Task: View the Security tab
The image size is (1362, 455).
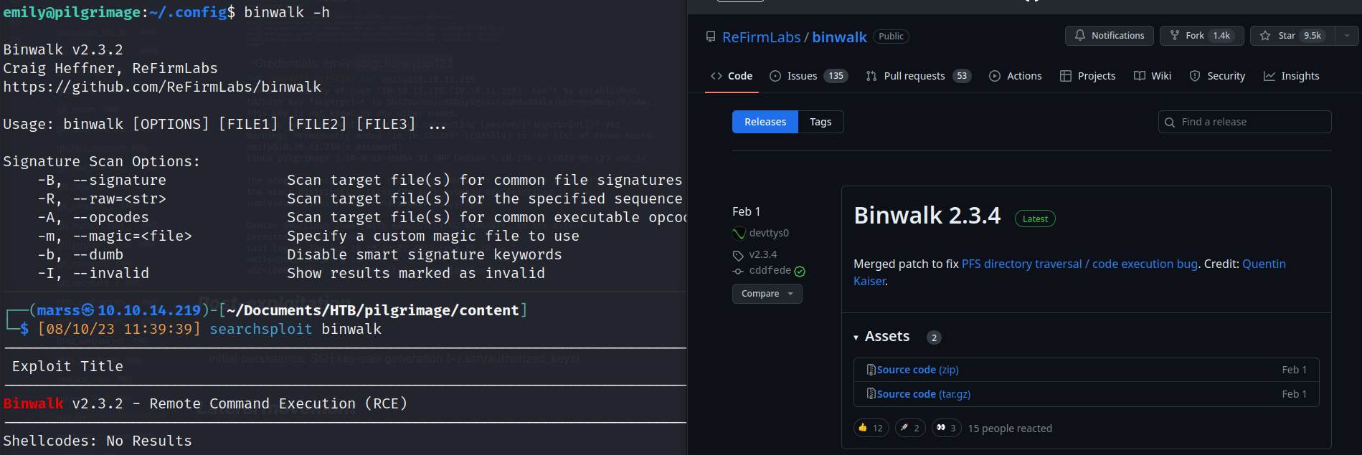Action: coord(1217,76)
